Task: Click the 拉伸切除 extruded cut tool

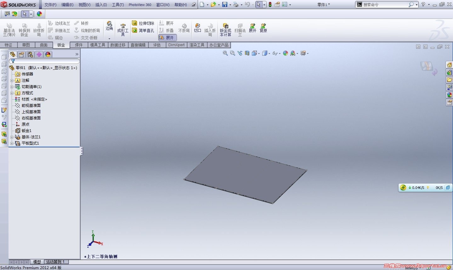Action: pos(143,23)
